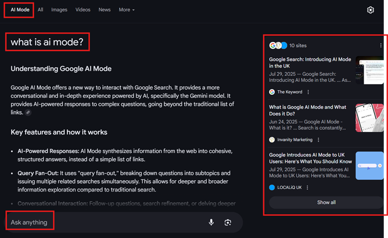Click the Show all sources button
The height and width of the screenshot is (238, 388).
pos(326,202)
